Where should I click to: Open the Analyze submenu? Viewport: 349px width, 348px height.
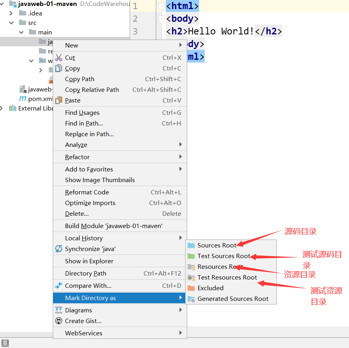pyautogui.click(x=120, y=145)
